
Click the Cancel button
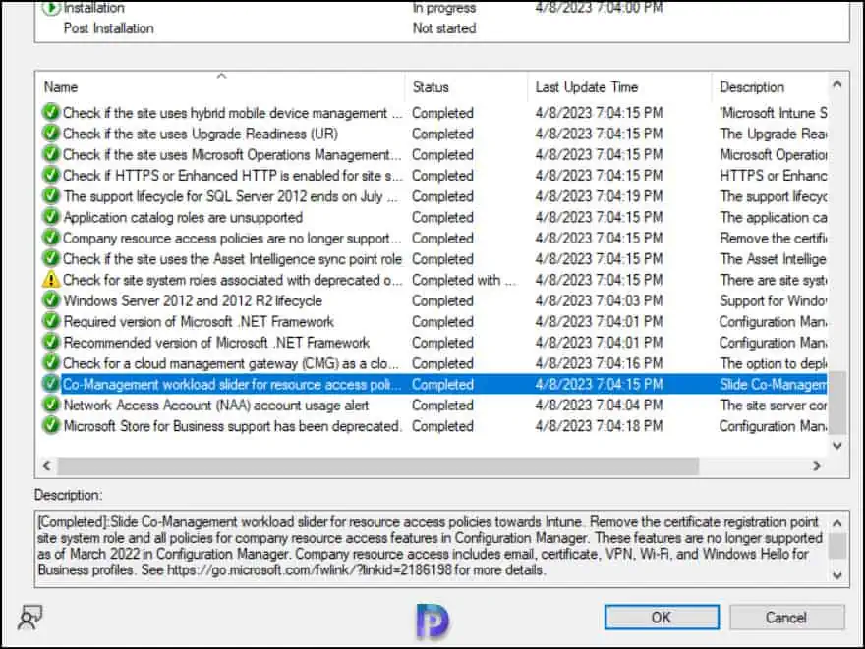pos(786,617)
